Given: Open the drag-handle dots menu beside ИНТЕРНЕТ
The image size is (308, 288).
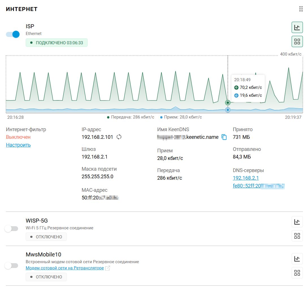Looking at the screenshot, I should [301, 9].
